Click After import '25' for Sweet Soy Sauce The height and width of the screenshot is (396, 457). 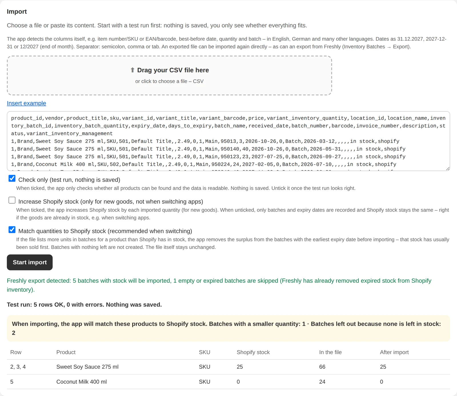pos(383,367)
